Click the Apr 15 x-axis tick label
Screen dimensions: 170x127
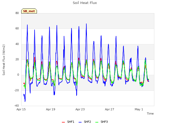21,109
